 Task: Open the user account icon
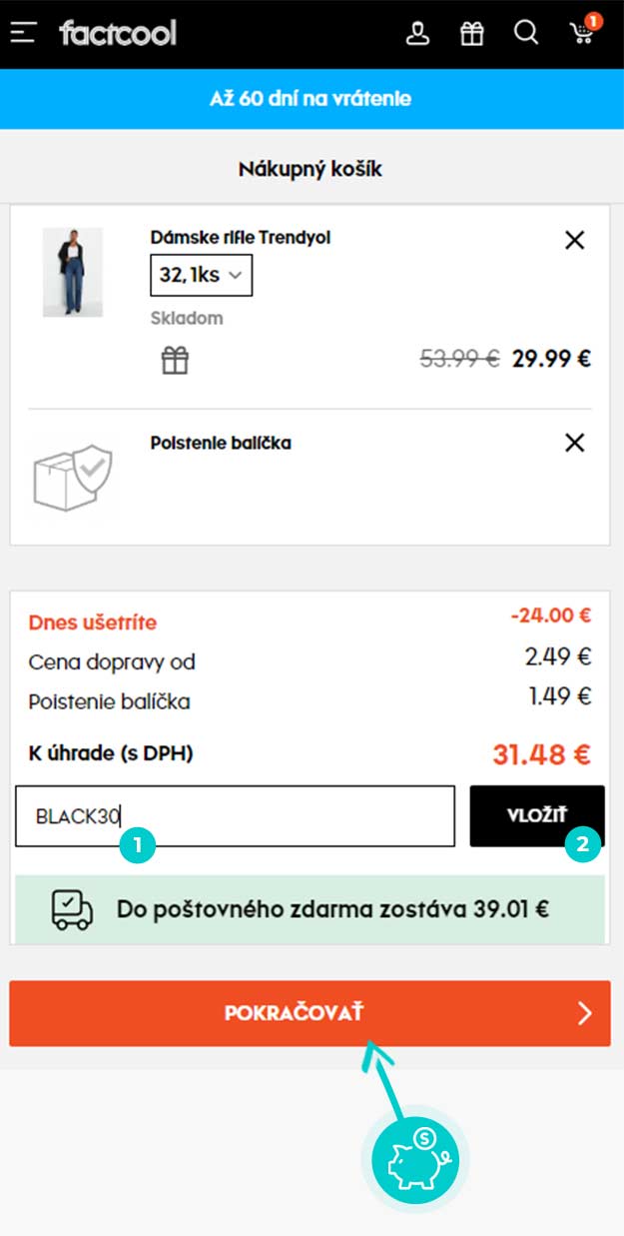coord(417,33)
